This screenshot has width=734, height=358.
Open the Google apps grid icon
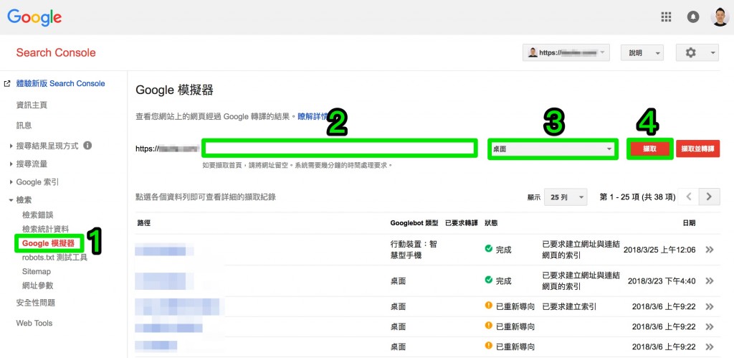click(666, 17)
